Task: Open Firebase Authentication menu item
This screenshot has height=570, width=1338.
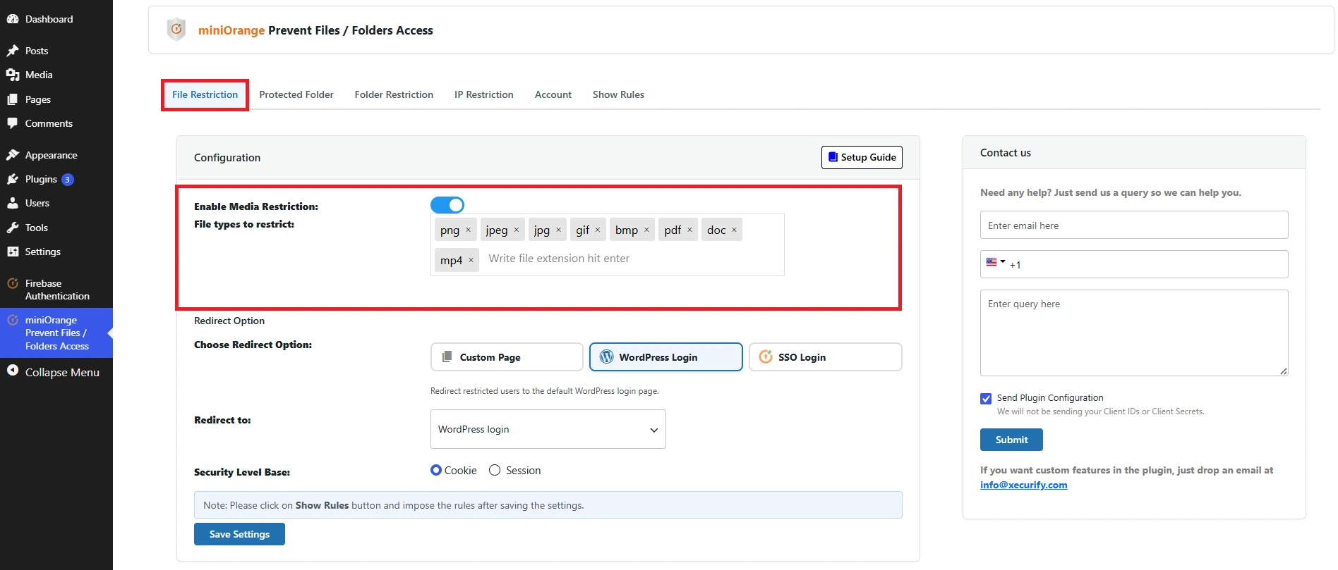Action: 56,290
